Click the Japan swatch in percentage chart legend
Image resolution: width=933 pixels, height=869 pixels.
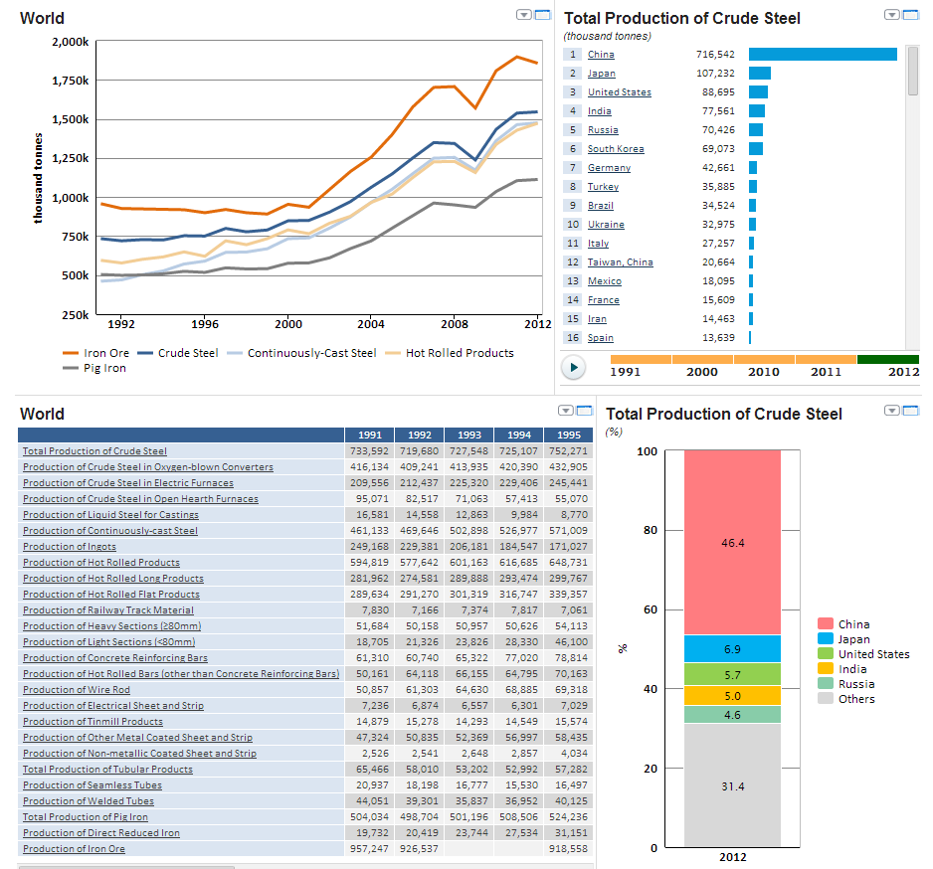coord(826,639)
